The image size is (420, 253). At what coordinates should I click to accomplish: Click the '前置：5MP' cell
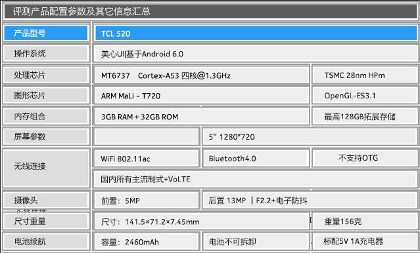[147, 201]
